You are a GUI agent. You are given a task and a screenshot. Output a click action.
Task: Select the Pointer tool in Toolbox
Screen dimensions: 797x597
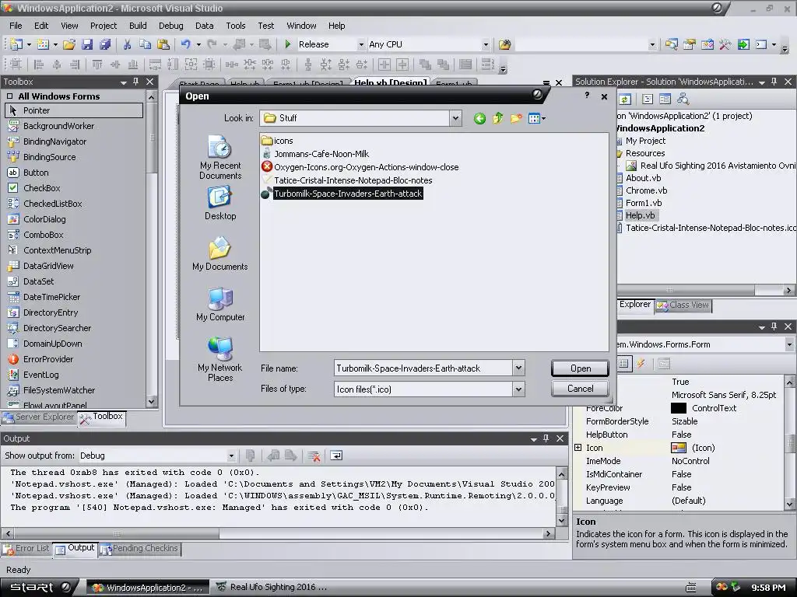[x=74, y=110]
